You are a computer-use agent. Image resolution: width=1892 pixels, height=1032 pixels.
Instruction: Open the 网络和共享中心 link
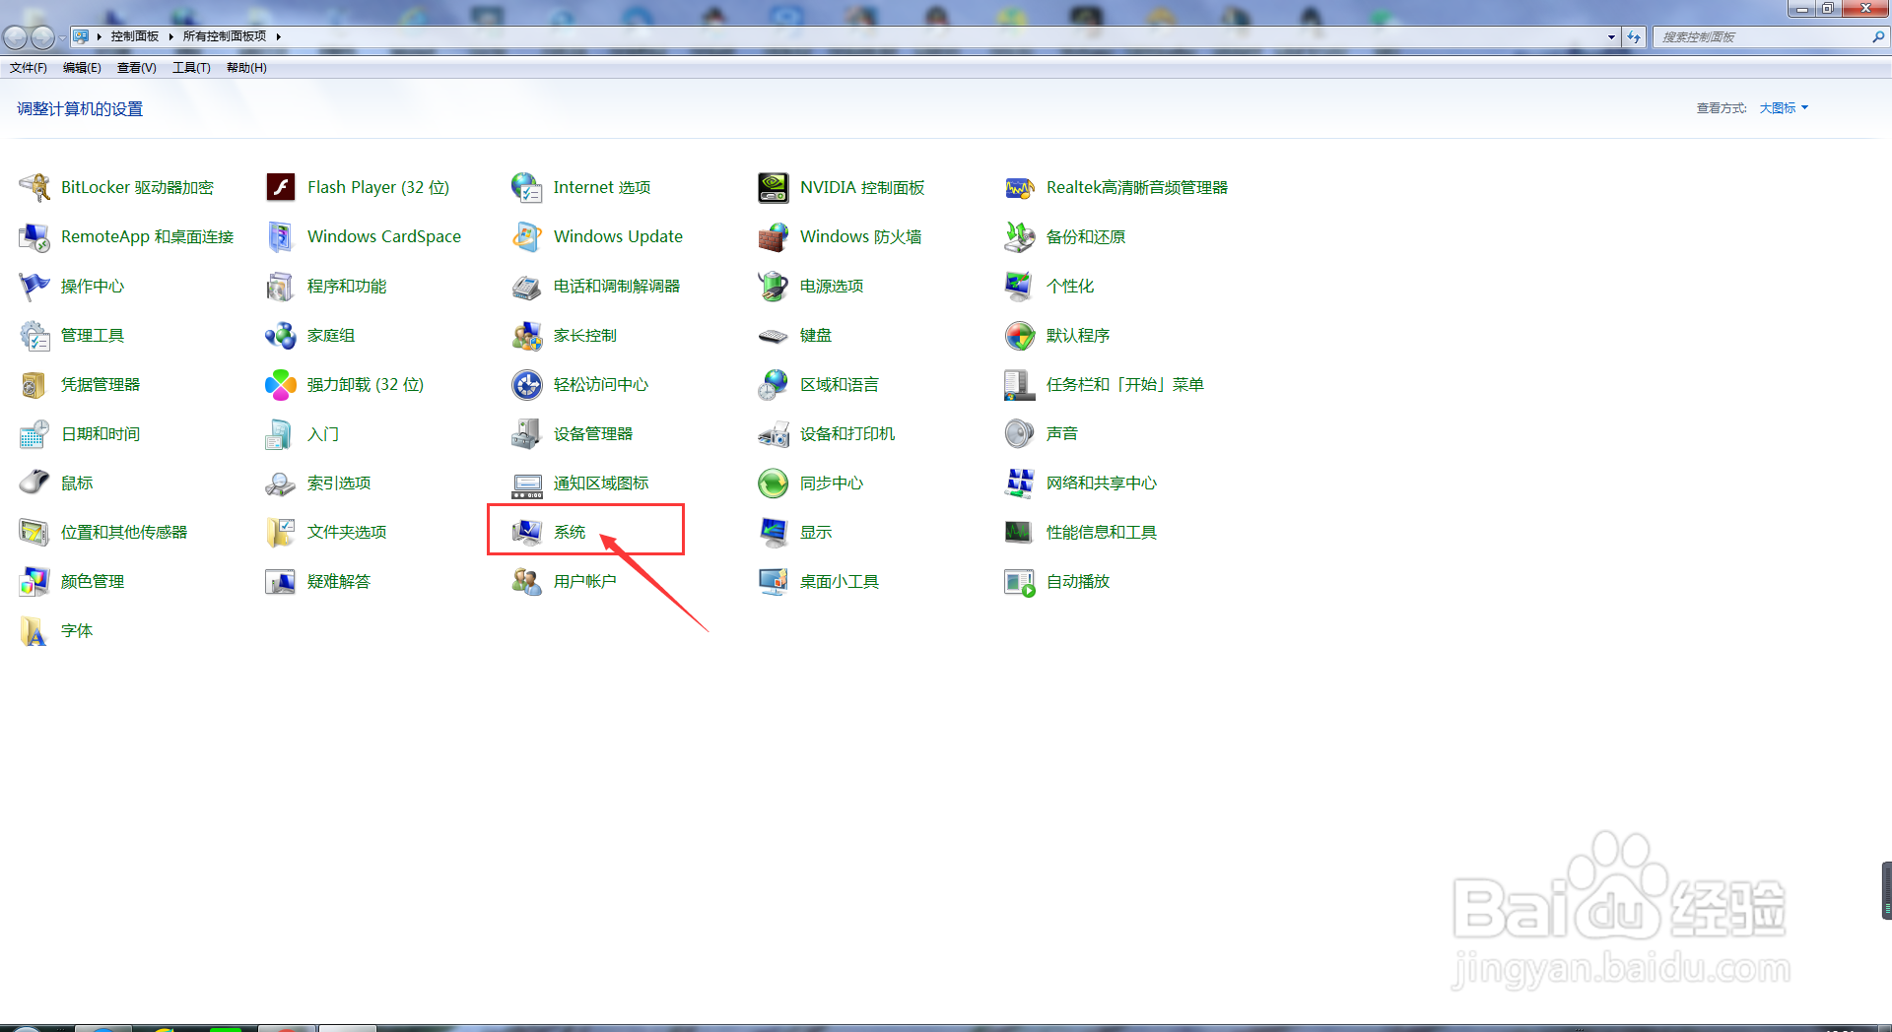pos(1102,483)
